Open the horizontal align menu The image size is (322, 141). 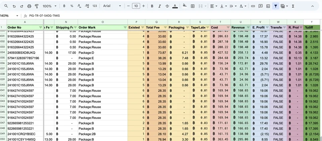pyautogui.click(x=213, y=6)
